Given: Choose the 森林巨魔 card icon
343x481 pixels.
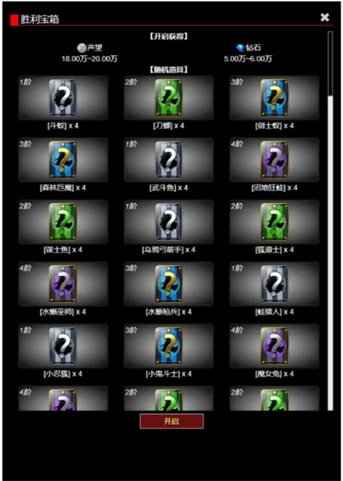Looking at the screenshot, I should [63, 159].
